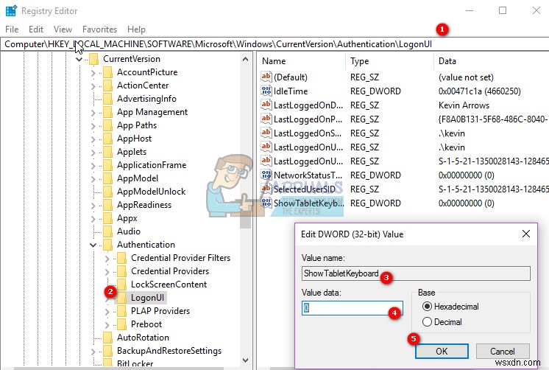Expand the ApplicationFrame tree node
The height and width of the screenshot is (370, 549).
[x=93, y=166]
